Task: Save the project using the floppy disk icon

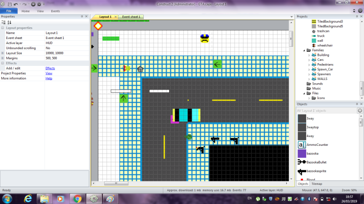Action: click(10, 4)
